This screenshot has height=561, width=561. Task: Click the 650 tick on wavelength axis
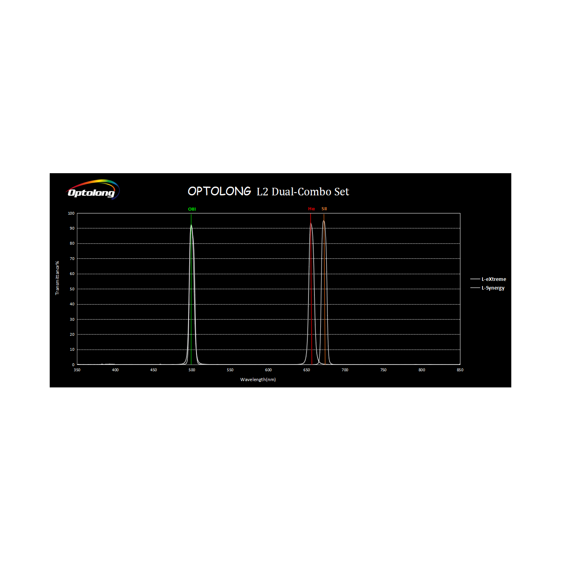coord(307,370)
